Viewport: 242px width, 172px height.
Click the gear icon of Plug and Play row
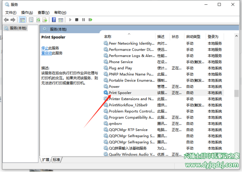106,68
